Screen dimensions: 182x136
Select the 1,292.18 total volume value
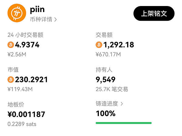coord(119,45)
